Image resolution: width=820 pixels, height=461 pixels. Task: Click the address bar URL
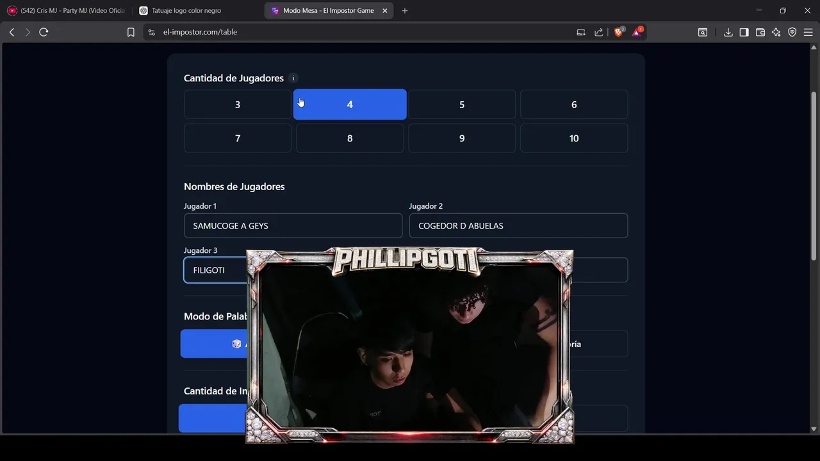[201, 32]
